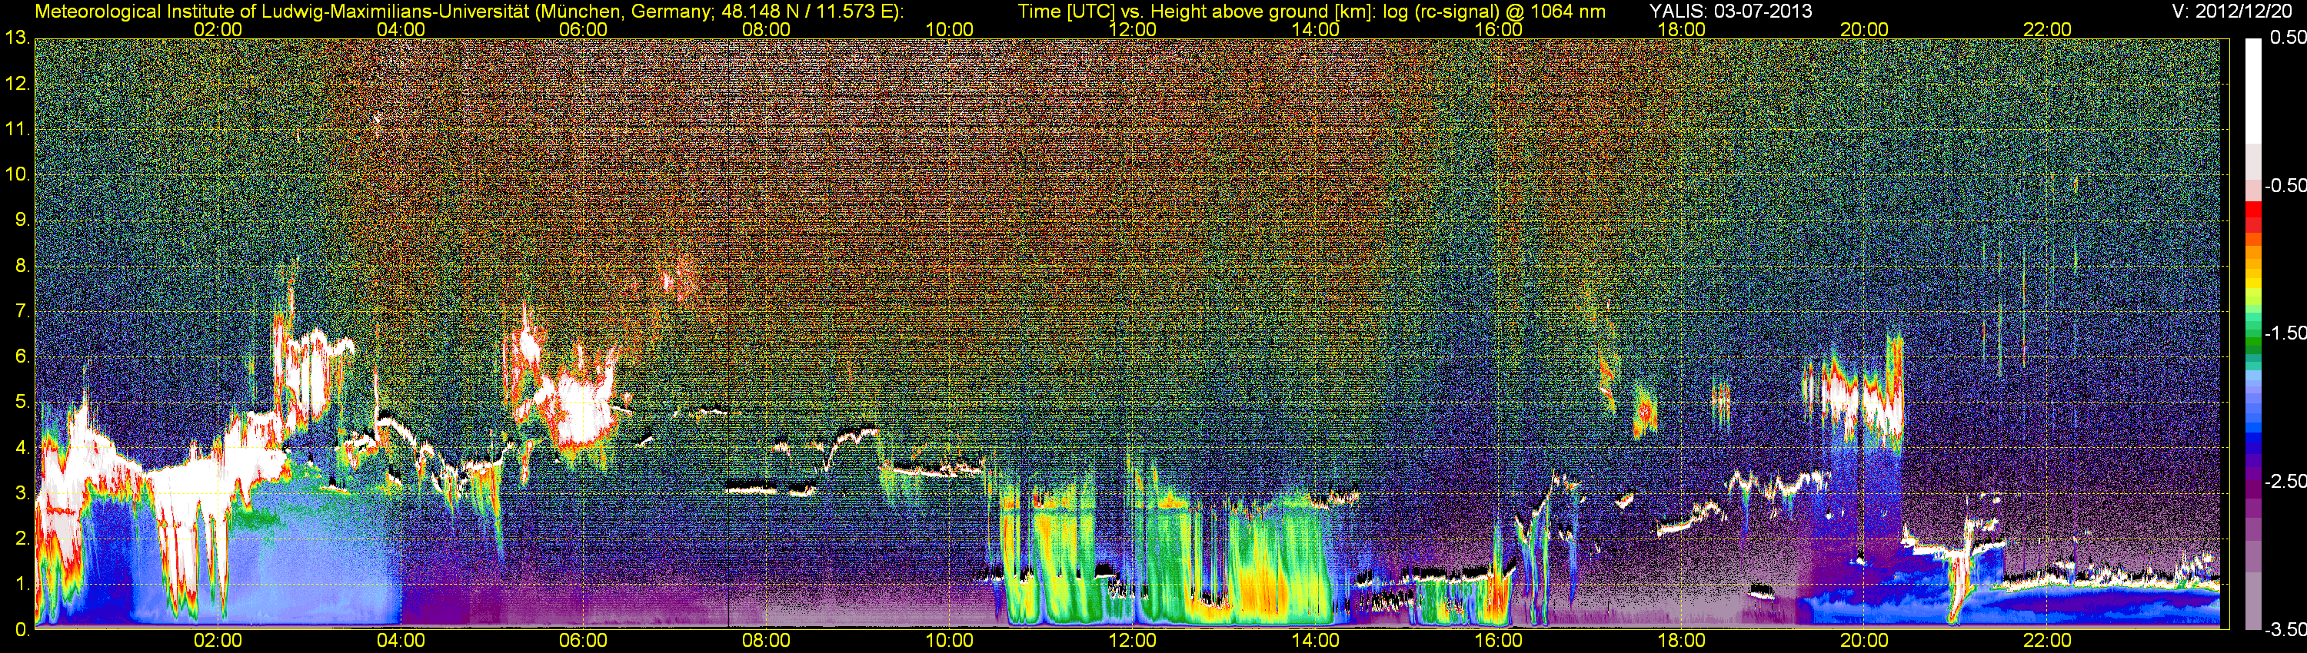Click the 12:00 tick on the bottom time axis
The height and width of the screenshot is (653, 2307).
pos(1132,641)
